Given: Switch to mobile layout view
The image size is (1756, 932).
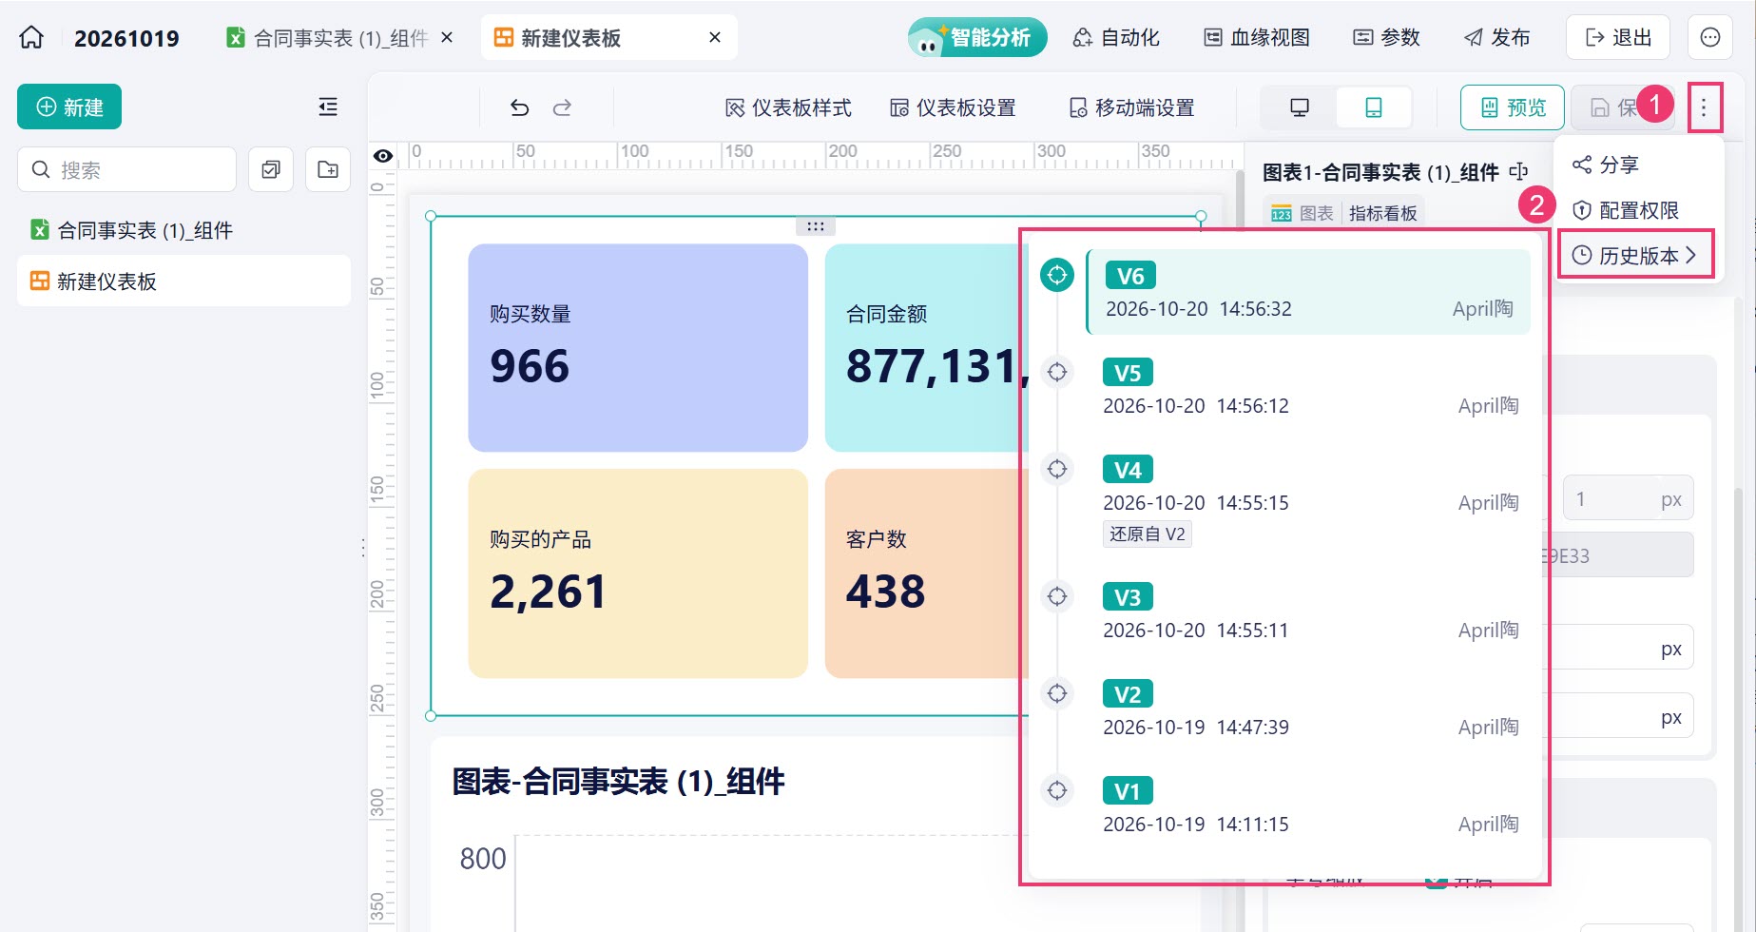Looking at the screenshot, I should tap(1373, 107).
